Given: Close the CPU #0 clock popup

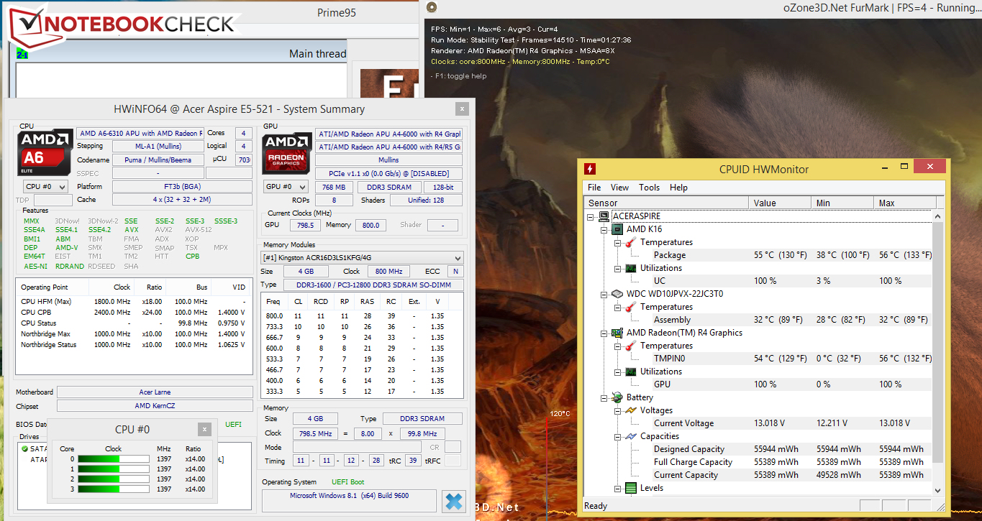Looking at the screenshot, I should (x=204, y=430).
